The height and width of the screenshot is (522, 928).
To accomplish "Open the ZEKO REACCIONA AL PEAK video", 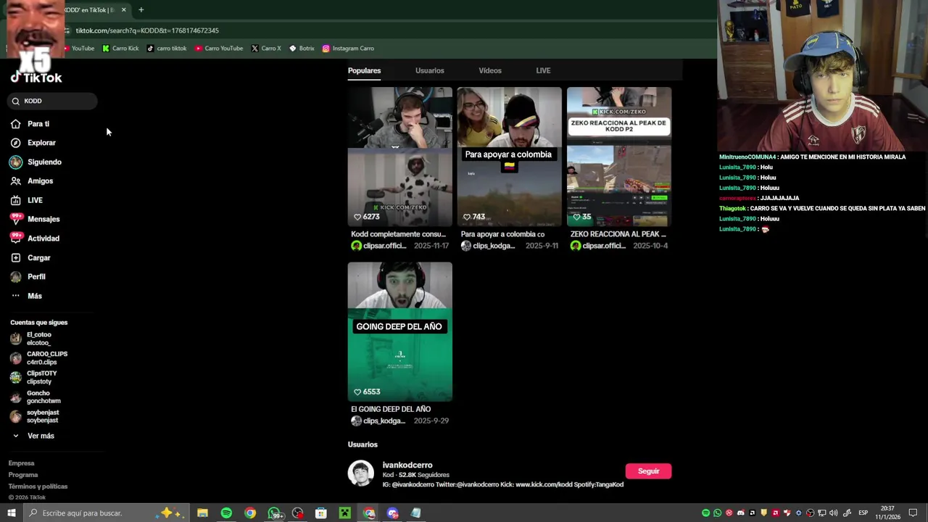I will coord(619,157).
